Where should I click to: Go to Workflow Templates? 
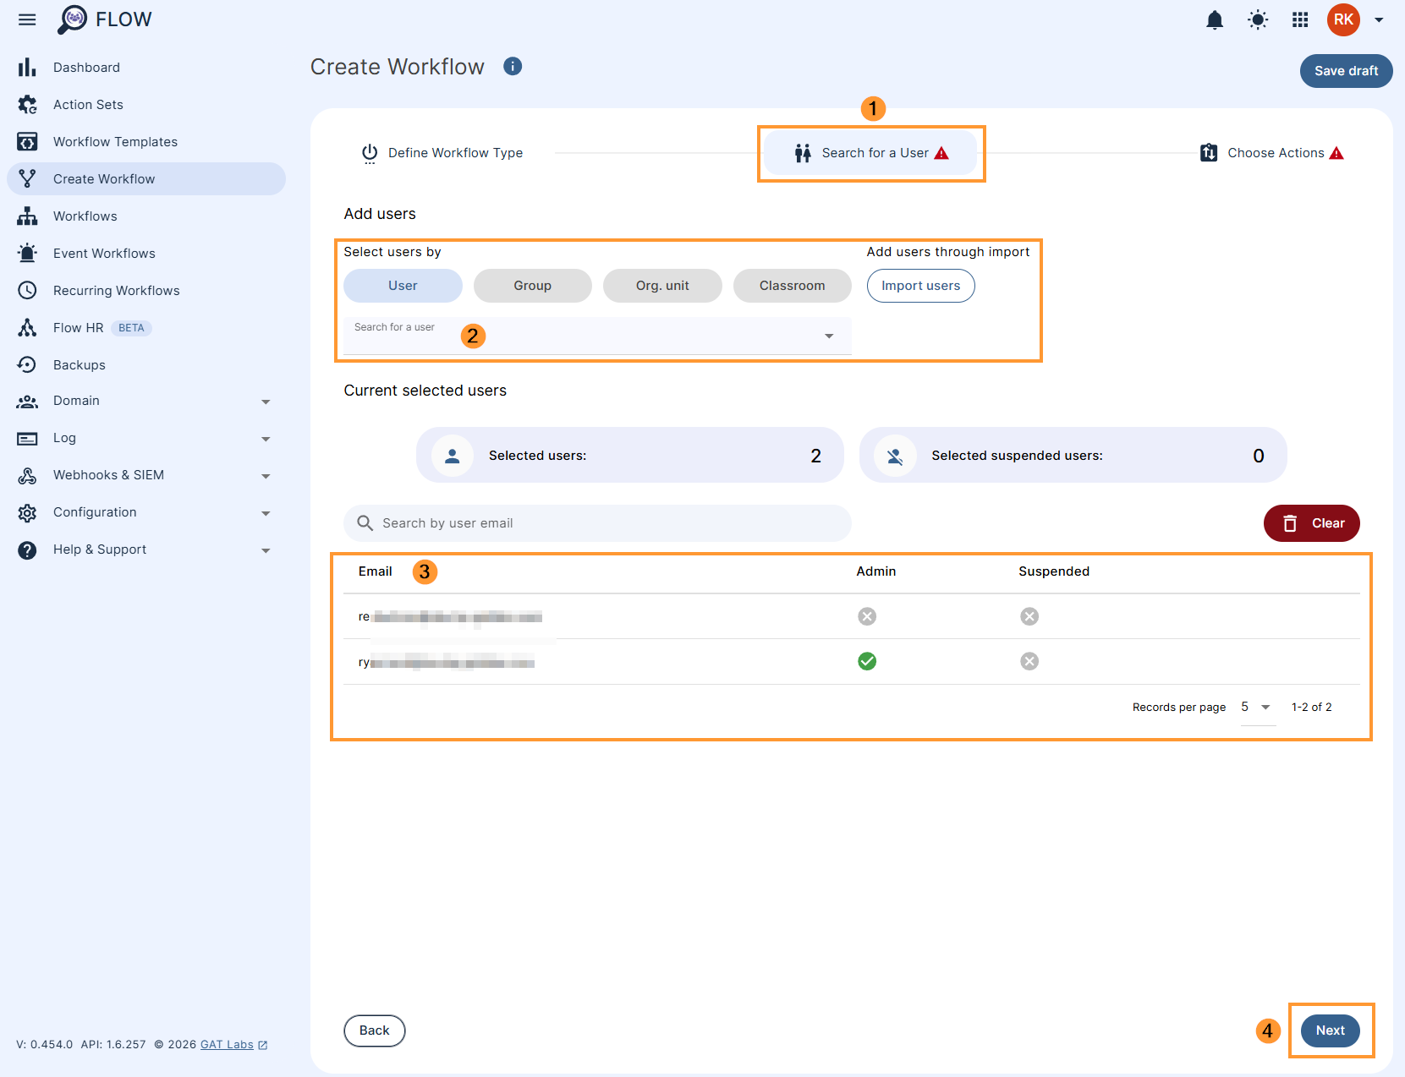pos(115,142)
